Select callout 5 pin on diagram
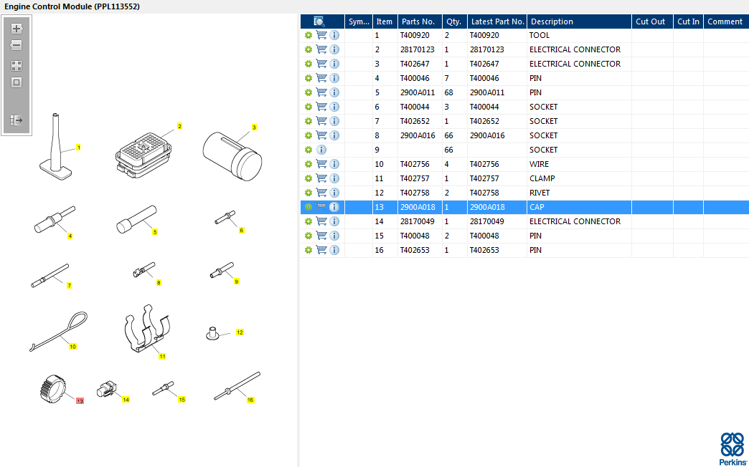749x467 pixels. 155,232
